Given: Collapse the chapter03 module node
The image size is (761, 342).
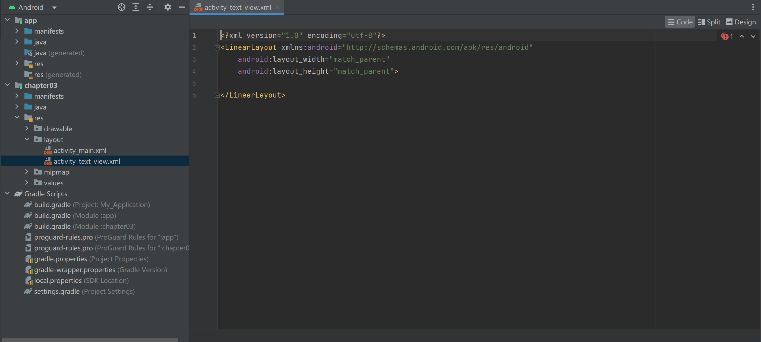Looking at the screenshot, I should coord(7,85).
